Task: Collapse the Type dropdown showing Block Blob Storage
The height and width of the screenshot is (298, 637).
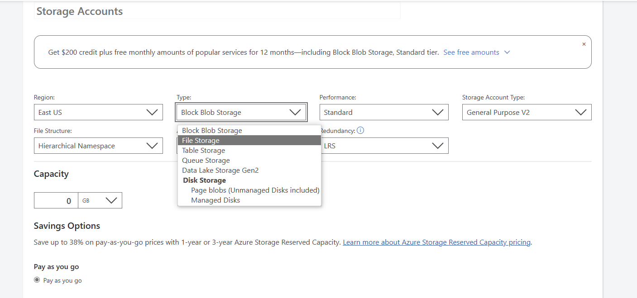Action: pos(241,112)
